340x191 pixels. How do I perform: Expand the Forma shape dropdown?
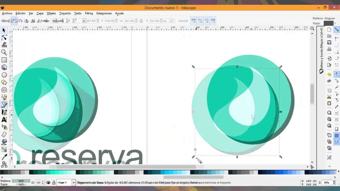coord(84,21)
